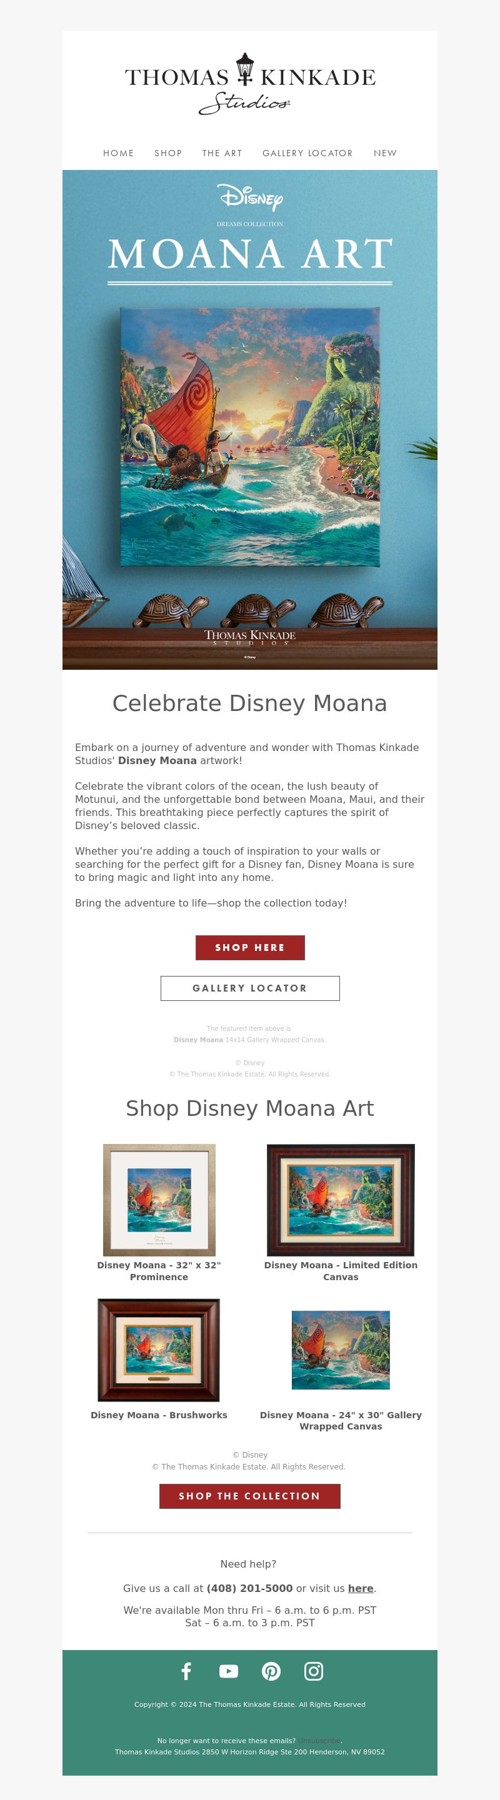
Task: Go to HOME in navigation
Action: pyautogui.click(x=118, y=153)
